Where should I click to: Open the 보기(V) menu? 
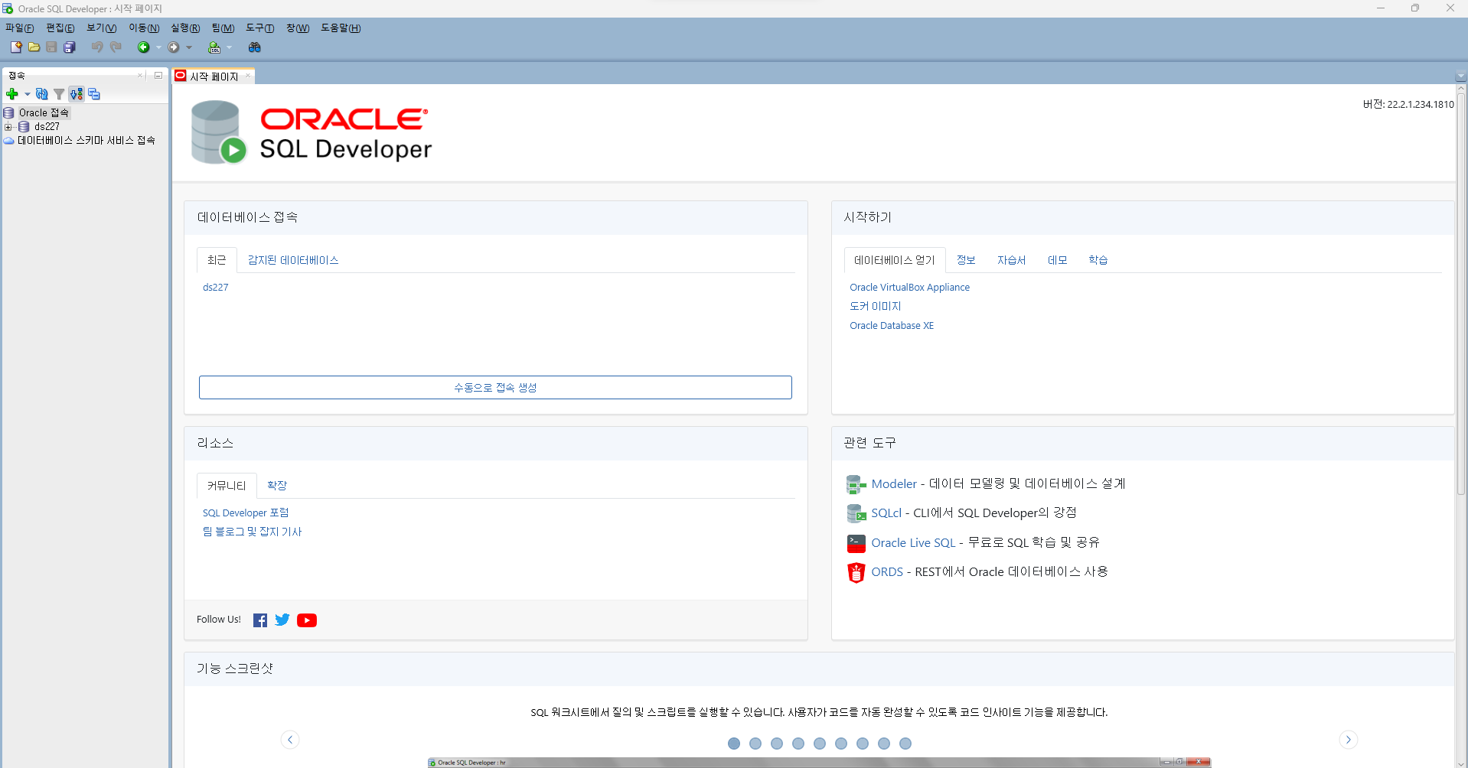[101, 28]
